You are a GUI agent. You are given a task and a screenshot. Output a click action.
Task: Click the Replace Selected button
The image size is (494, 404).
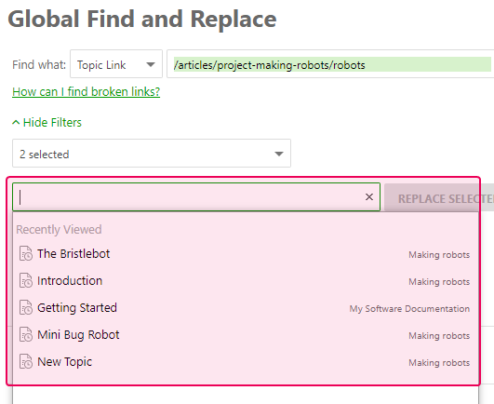click(439, 198)
